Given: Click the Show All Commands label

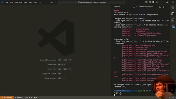Looking at the screenshot, I should tap(48, 60).
